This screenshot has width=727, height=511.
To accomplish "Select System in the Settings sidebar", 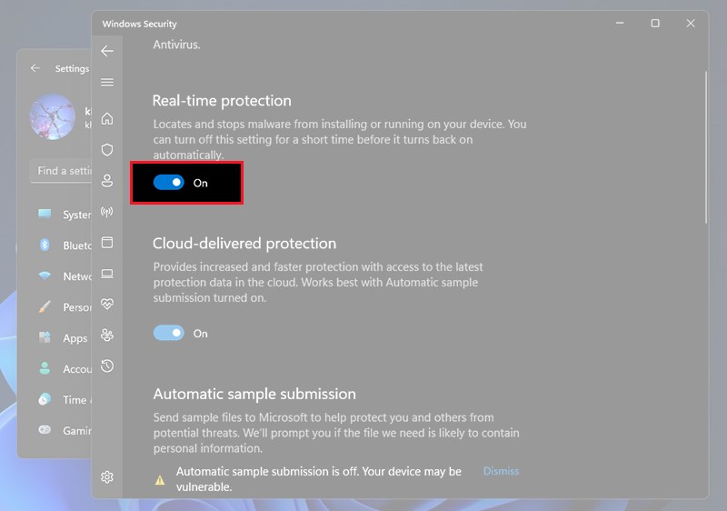I will pos(75,215).
